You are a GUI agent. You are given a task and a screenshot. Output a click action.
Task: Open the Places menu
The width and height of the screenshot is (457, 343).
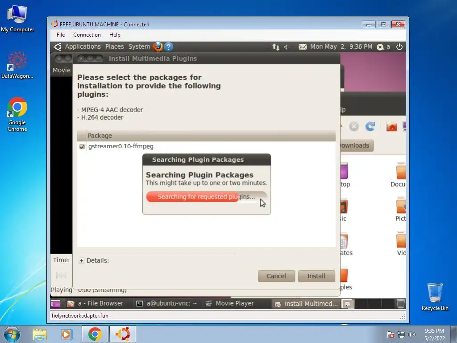115,46
